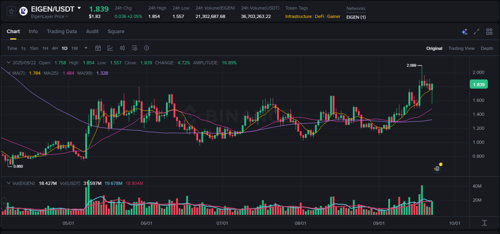Switch to the Trading Data tab
The image size is (500, 234).
[62, 31]
